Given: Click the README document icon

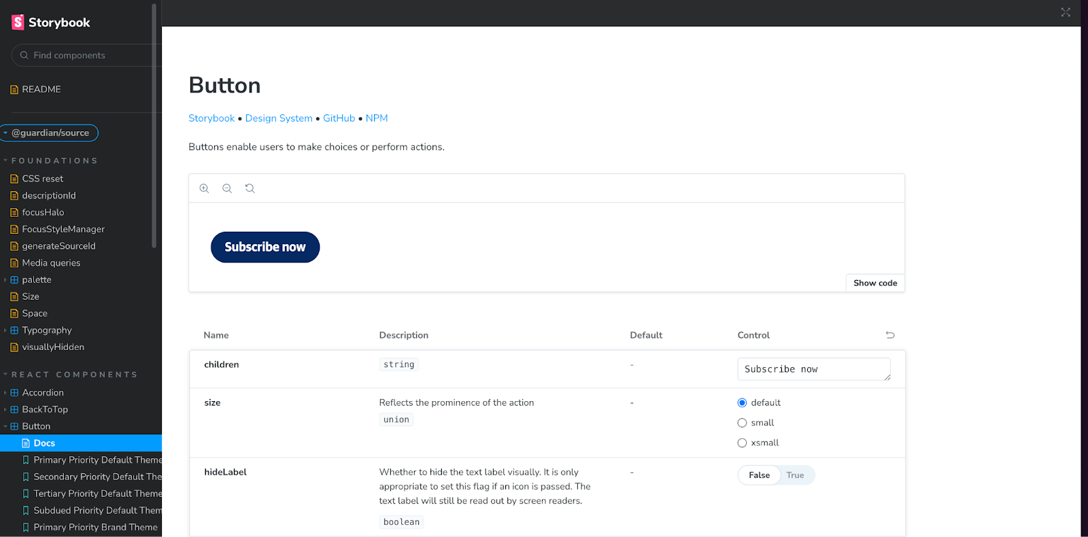Looking at the screenshot, I should pyautogui.click(x=14, y=90).
